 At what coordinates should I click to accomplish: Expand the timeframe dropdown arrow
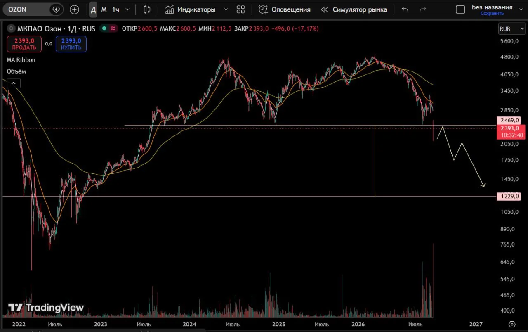[127, 9]
